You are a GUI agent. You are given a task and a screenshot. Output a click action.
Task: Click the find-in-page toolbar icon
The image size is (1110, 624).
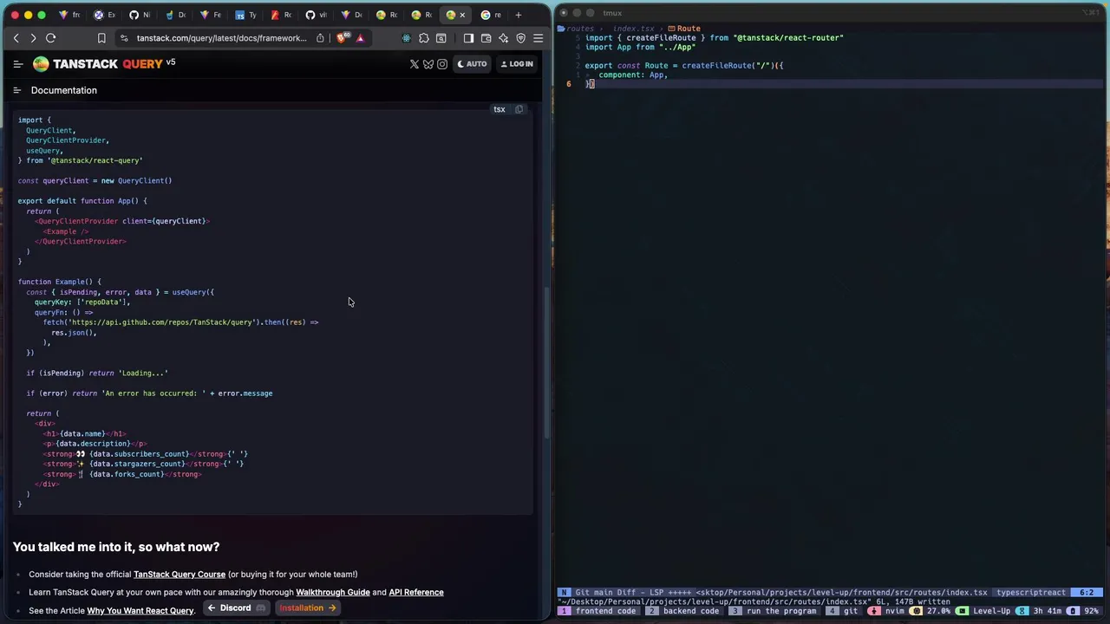point(441,38)
